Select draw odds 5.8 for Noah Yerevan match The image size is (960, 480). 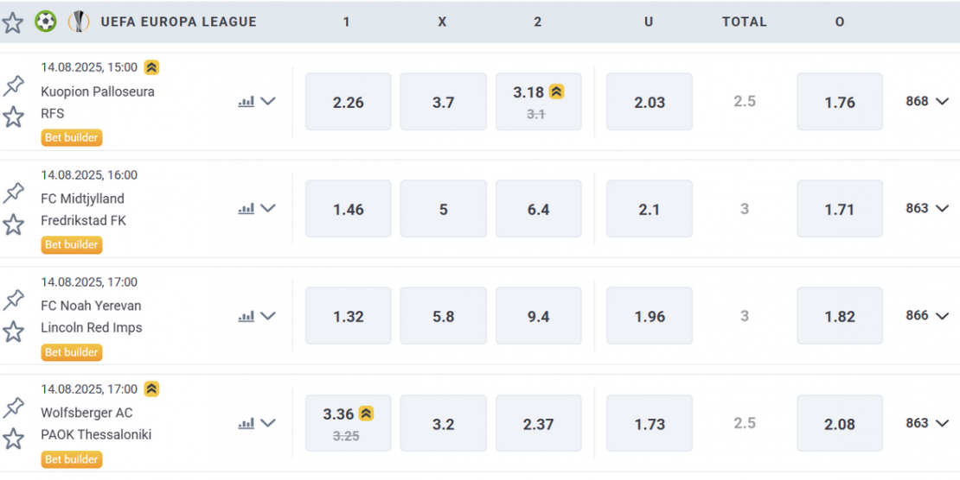pos(444,315)
